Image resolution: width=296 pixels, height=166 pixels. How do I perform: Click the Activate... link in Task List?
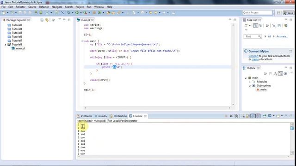[282, 36]
